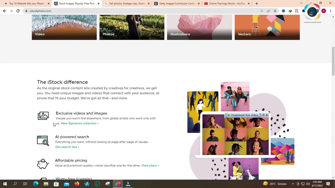Close the Online Trainings World tab

(x=249, y=4)
